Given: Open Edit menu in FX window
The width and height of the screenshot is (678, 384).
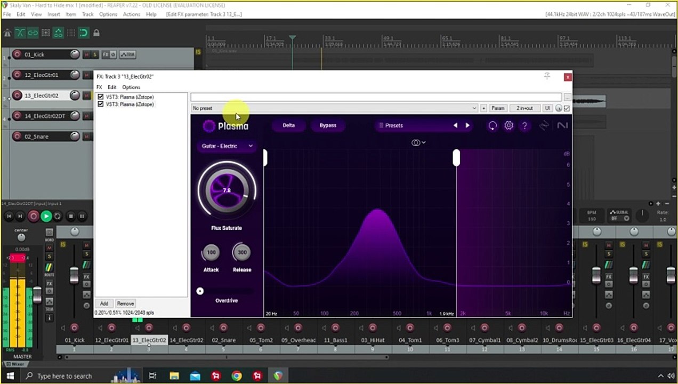Looking at the screenshot, I should pos(112,87).
